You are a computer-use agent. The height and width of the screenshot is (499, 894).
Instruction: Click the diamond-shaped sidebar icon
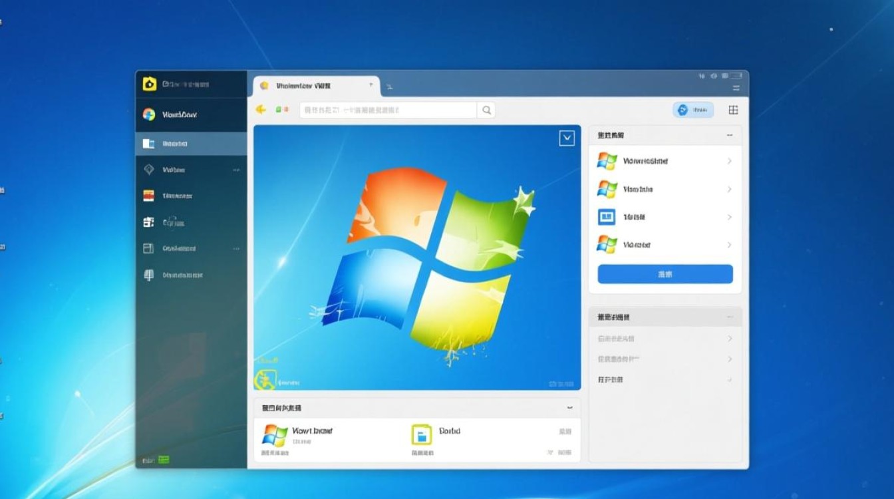point(149,169)
